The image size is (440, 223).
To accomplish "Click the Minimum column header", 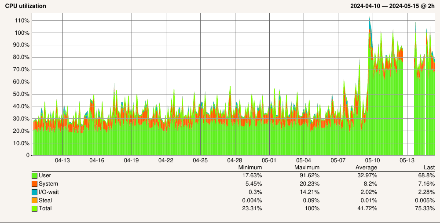I will [x=250, y=168].
